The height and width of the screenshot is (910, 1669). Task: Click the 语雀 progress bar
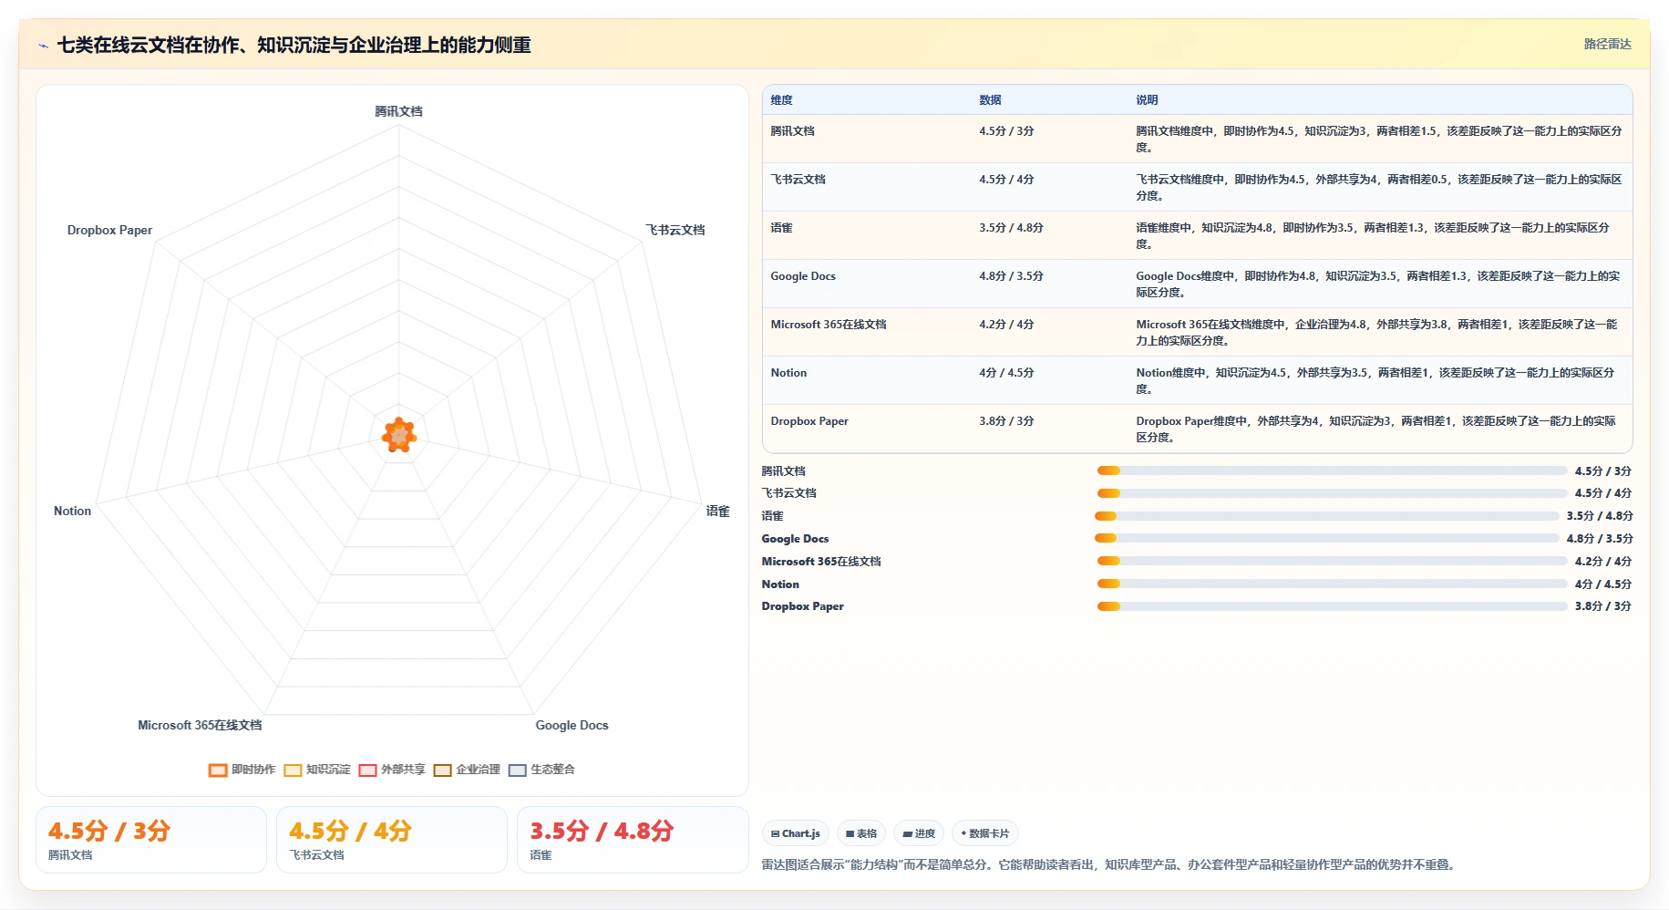[x=1327, y=516]
